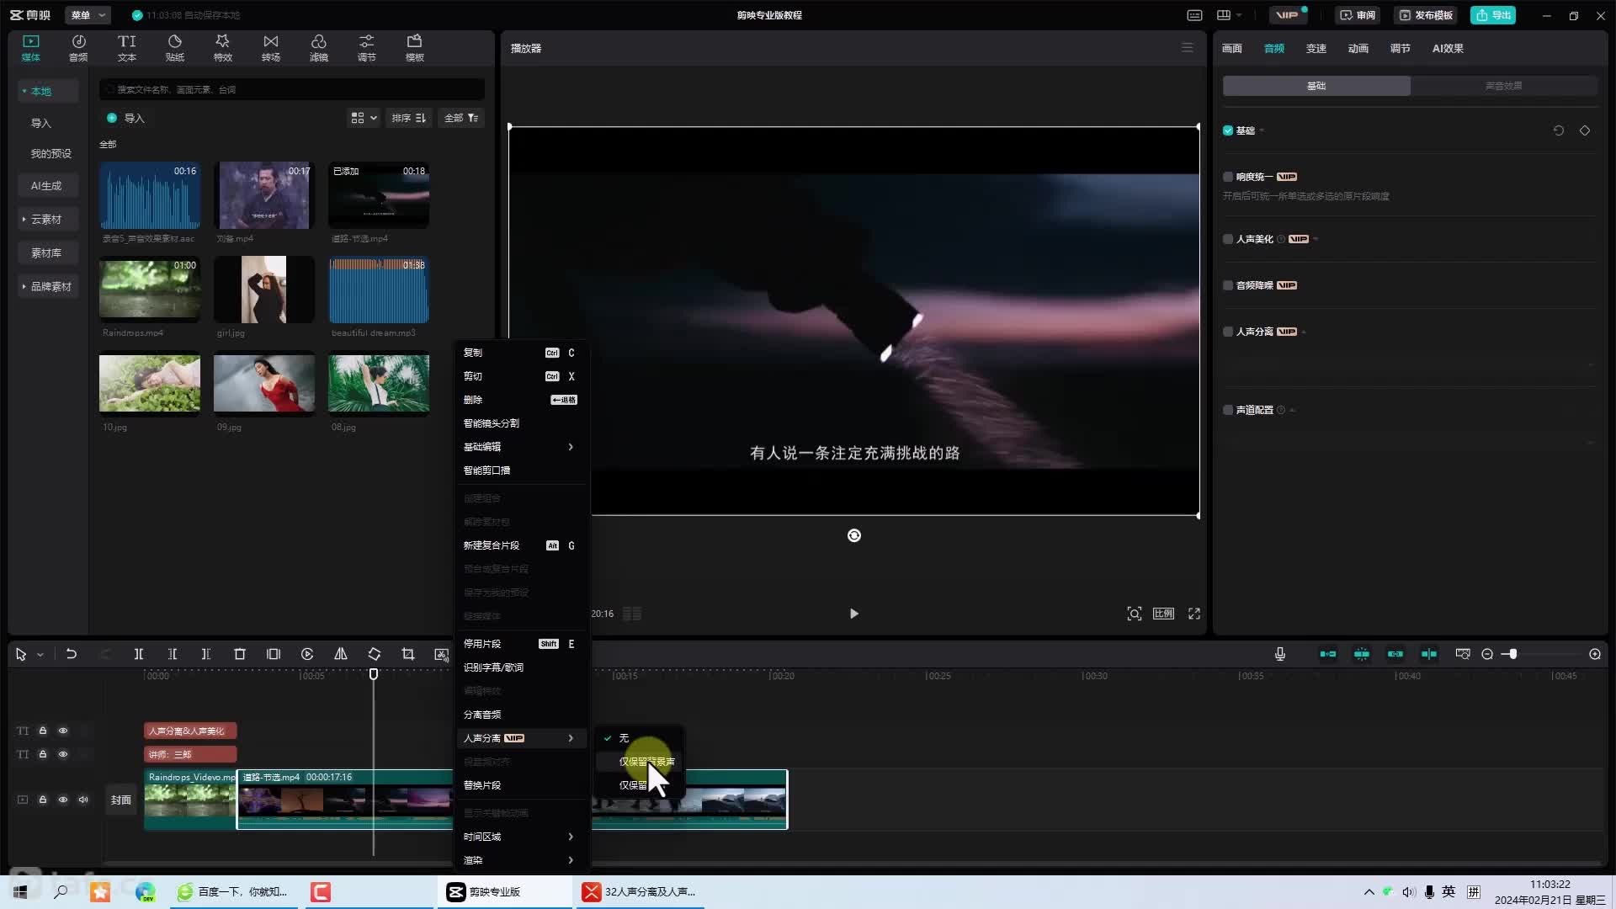Click the freeze frame icon in timeline toolbar

coord(274,654)
